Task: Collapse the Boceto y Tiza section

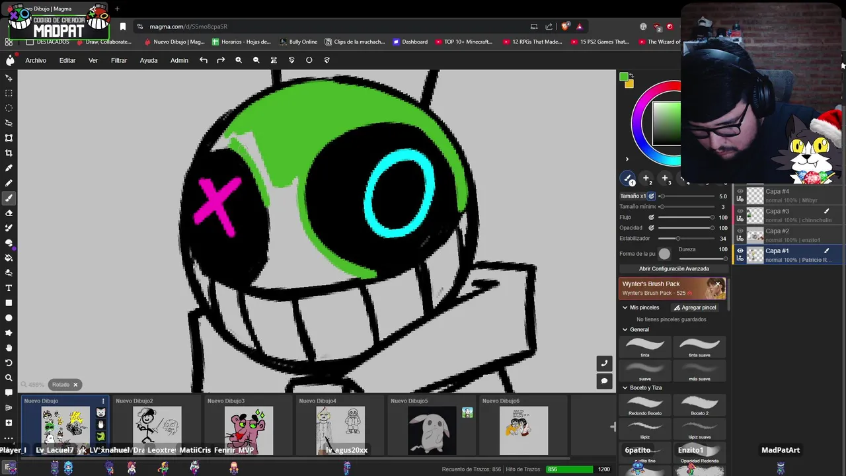Action: [625, 387]
